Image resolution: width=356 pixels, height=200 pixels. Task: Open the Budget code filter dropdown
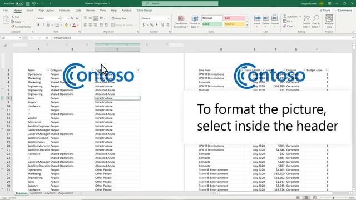tap(327, 71)
